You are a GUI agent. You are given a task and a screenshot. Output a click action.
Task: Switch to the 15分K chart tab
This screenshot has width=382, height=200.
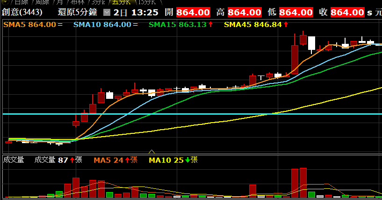(x=142, y=2)
